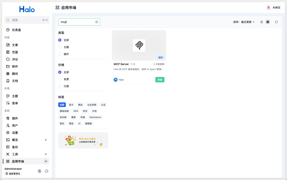Expand the 概览 sidebar submenu
Image resolution: width=287 pixels, height=180 pixels.
coord(46,140)
